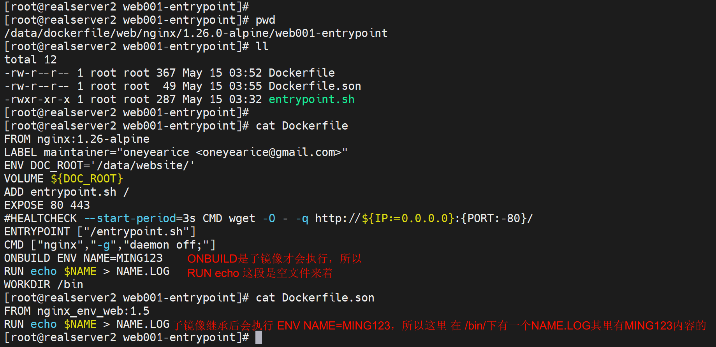
Task: Click the pwd command on the second prompt line
Action: 265,20
